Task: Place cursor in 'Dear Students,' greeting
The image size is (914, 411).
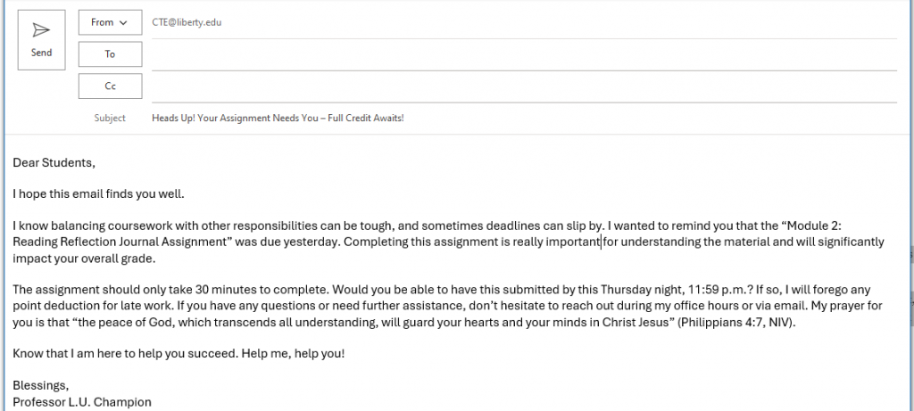Action: click(x=54, y=163)
